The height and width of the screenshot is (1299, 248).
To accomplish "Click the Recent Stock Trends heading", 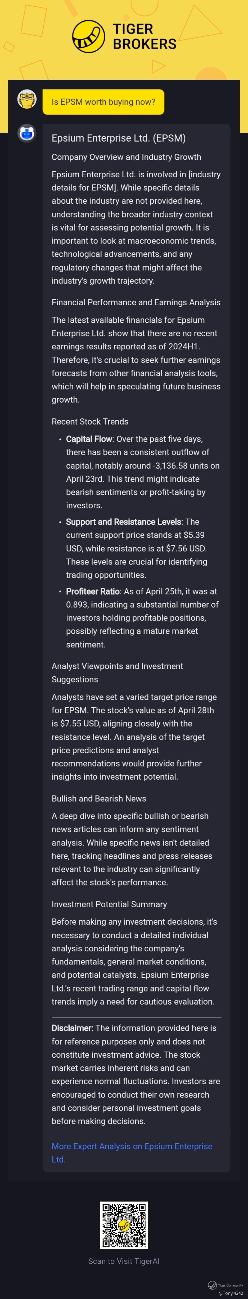I will 89,422.
